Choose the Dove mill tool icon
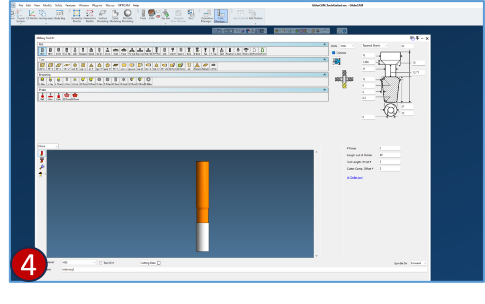The image size is (485, 304). (x=108, y=50)
